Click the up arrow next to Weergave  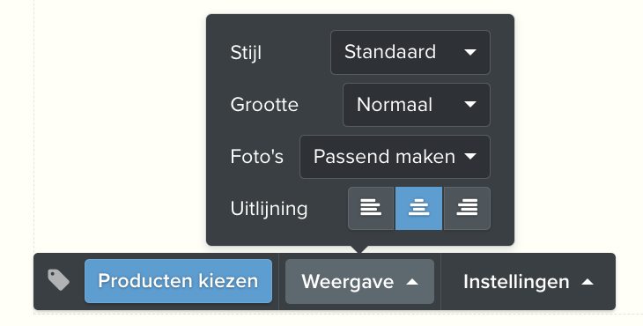[x=412, y=282]
